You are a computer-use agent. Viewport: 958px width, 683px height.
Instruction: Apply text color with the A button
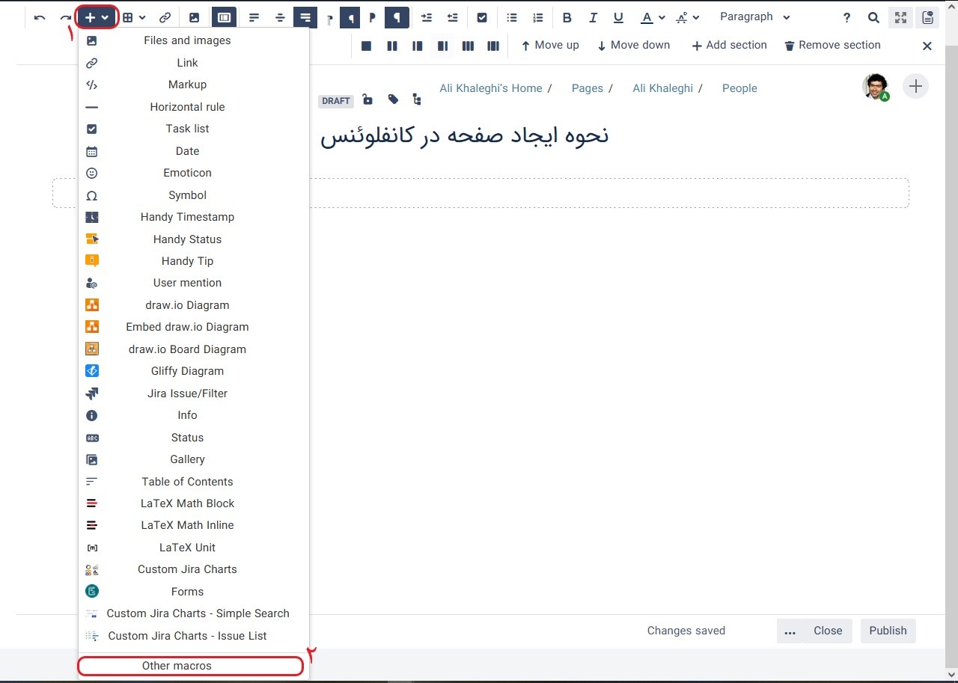tap(647, 17)
